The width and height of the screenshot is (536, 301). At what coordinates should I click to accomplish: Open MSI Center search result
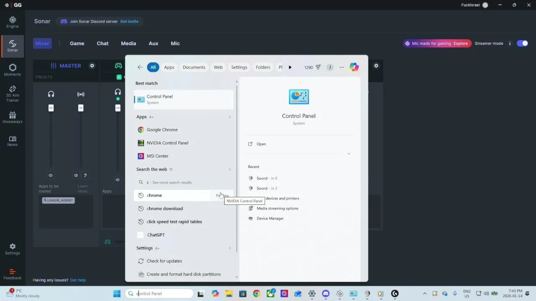point(183,156)
